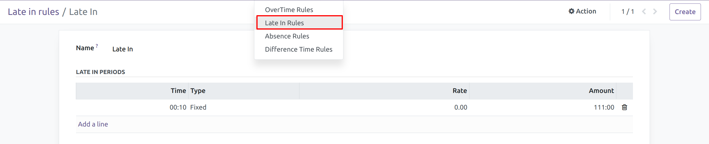Viewport: 709px width, 144px height.
Task: Navigate back to Late in rules breadcrumb
Action: tap(33, 12)
